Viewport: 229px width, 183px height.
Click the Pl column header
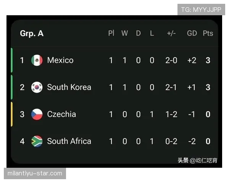point(111,33)
